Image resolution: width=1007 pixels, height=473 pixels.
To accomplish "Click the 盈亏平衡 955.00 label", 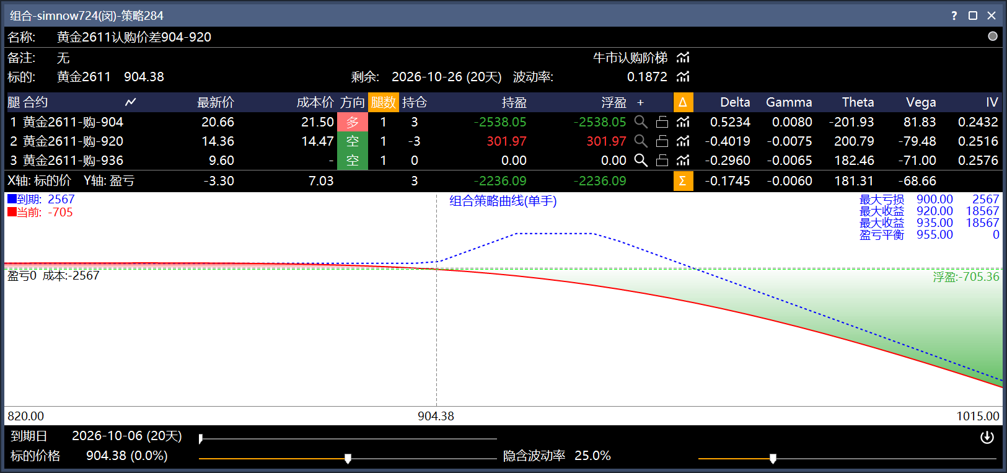I will click(x=906, y=235).
